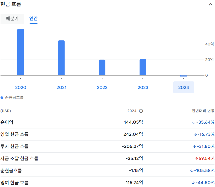Click the 순현금흐름 table row label

click(11, 170)
